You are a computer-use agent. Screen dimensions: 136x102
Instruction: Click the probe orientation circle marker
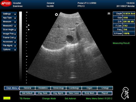point(56,14)
